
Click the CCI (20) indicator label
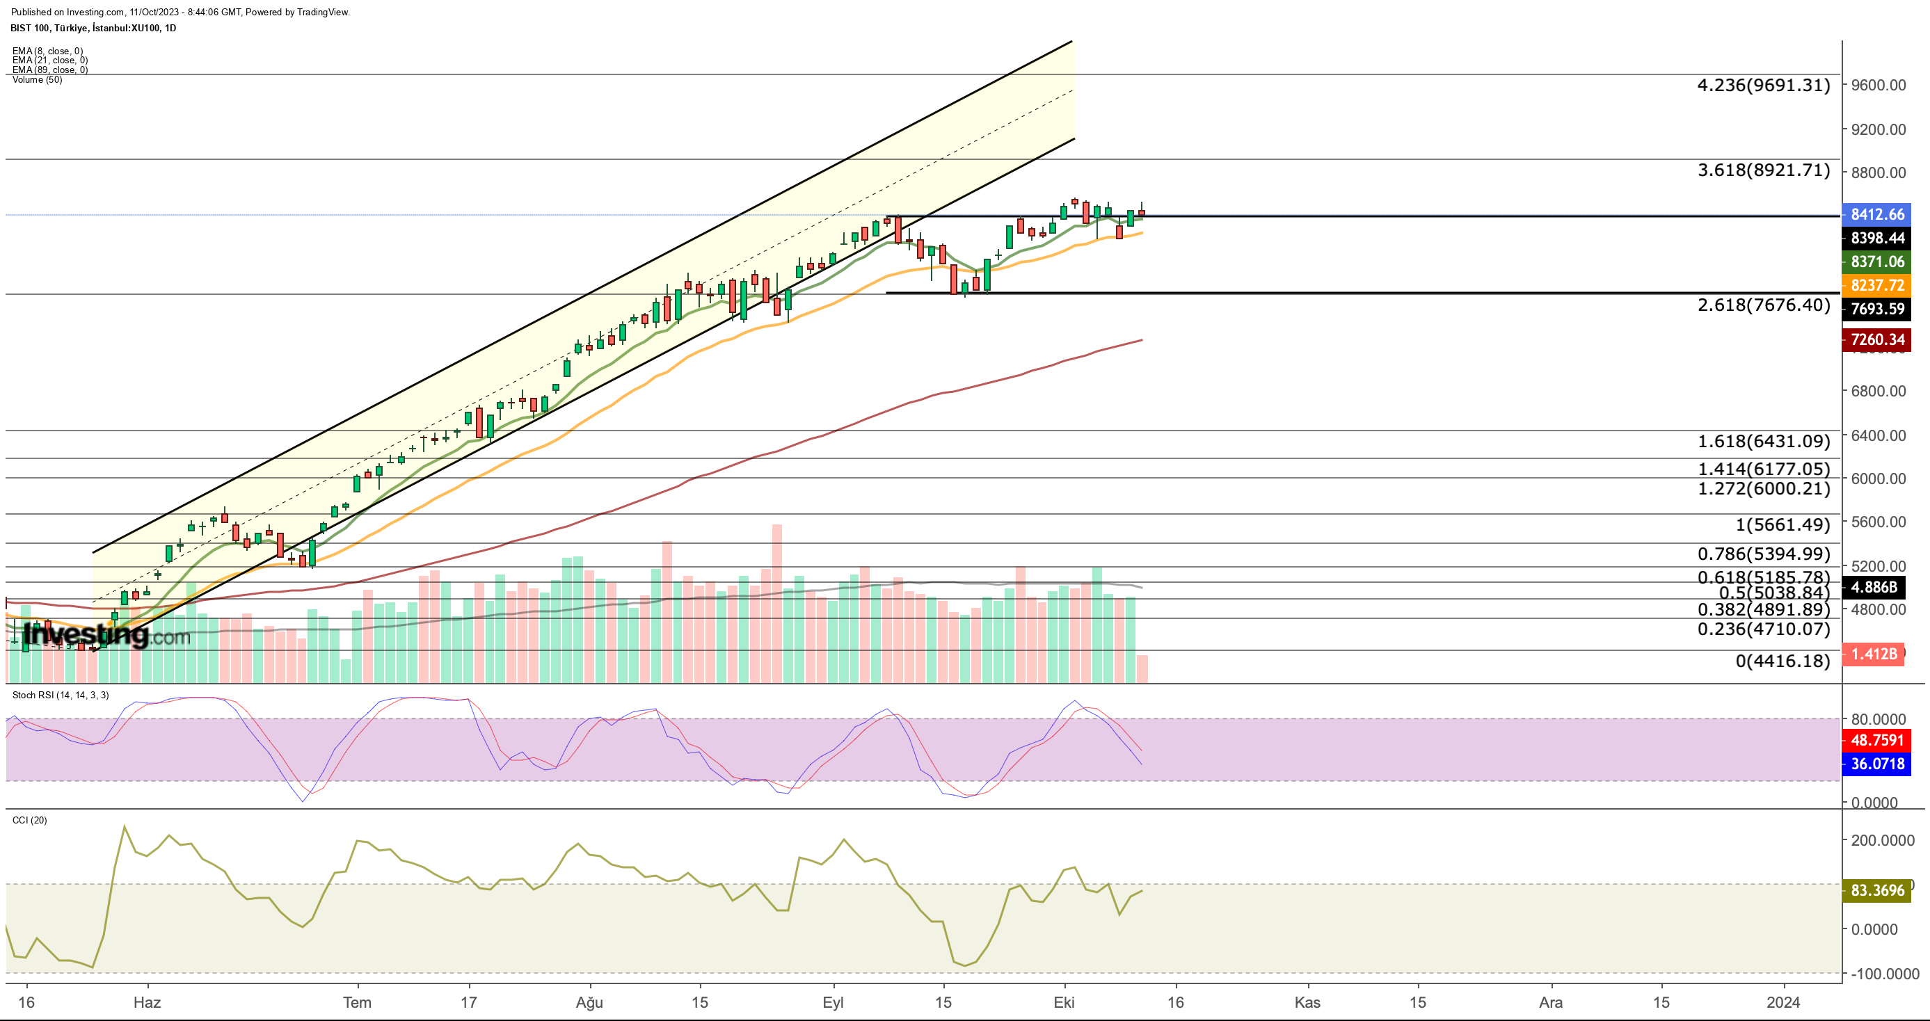coord(30,820)
